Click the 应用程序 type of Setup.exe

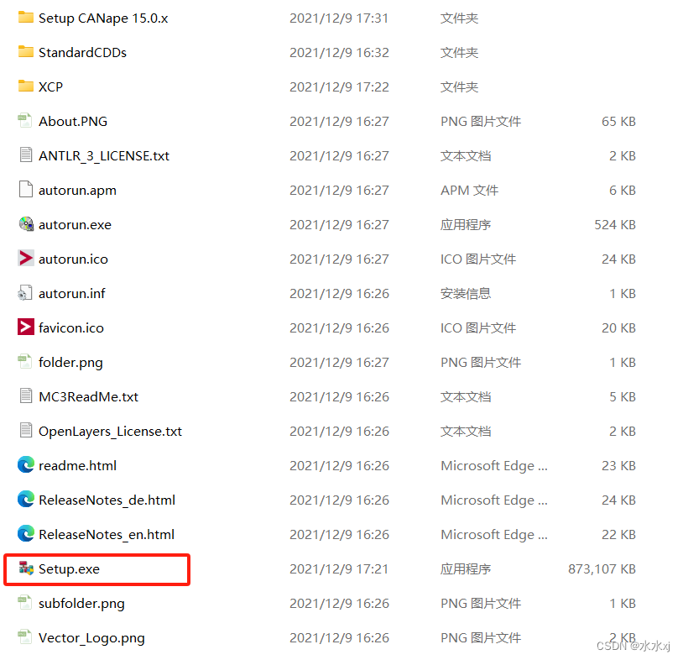466,568
